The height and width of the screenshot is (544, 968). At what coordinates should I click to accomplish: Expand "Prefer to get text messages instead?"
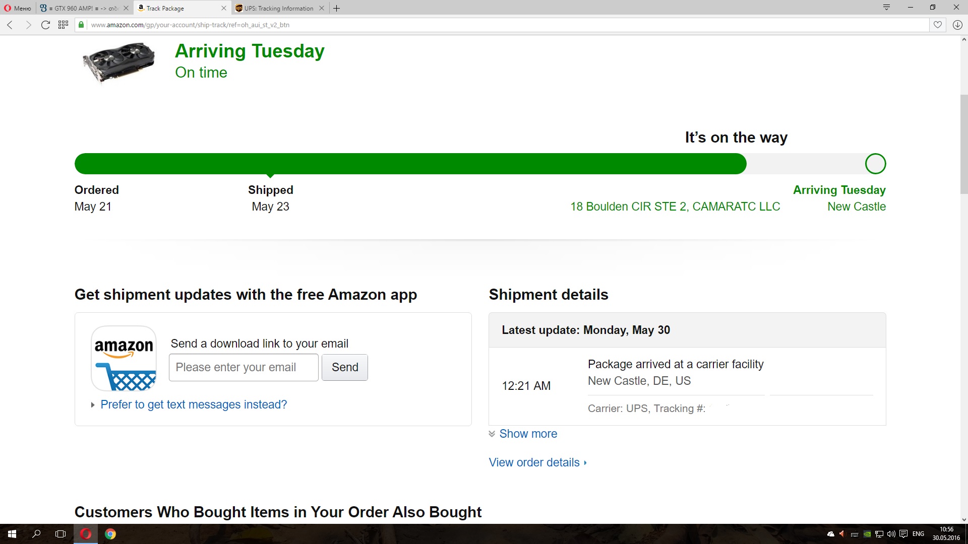193,404
